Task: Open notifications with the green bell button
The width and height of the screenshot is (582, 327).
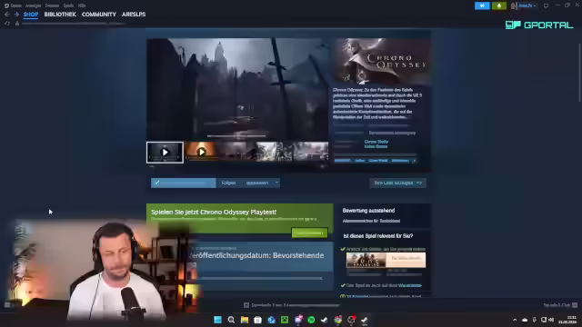Action: click(499, 5)
